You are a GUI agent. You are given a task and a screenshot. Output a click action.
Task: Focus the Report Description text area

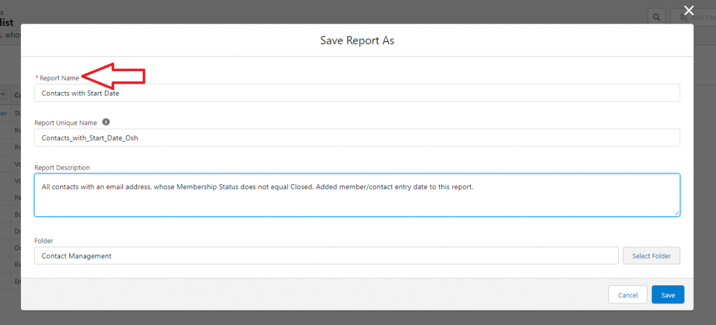point(357,195)
